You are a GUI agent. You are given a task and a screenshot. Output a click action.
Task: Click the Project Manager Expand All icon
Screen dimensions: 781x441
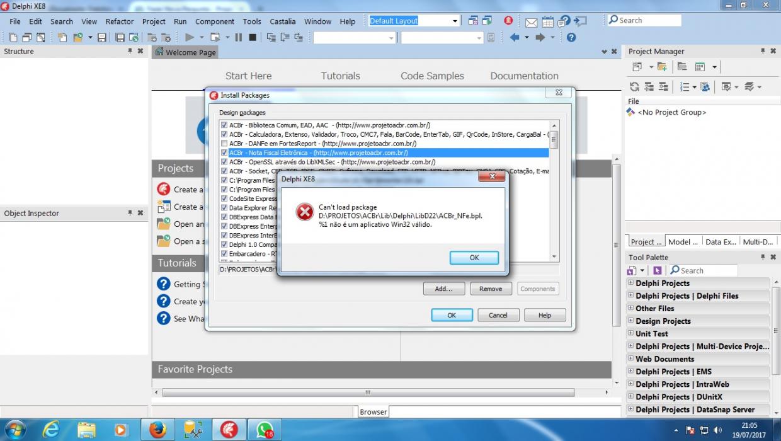(649, 87)
